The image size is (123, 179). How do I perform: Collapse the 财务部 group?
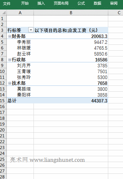pyautogui.click(x=10, y=36)
